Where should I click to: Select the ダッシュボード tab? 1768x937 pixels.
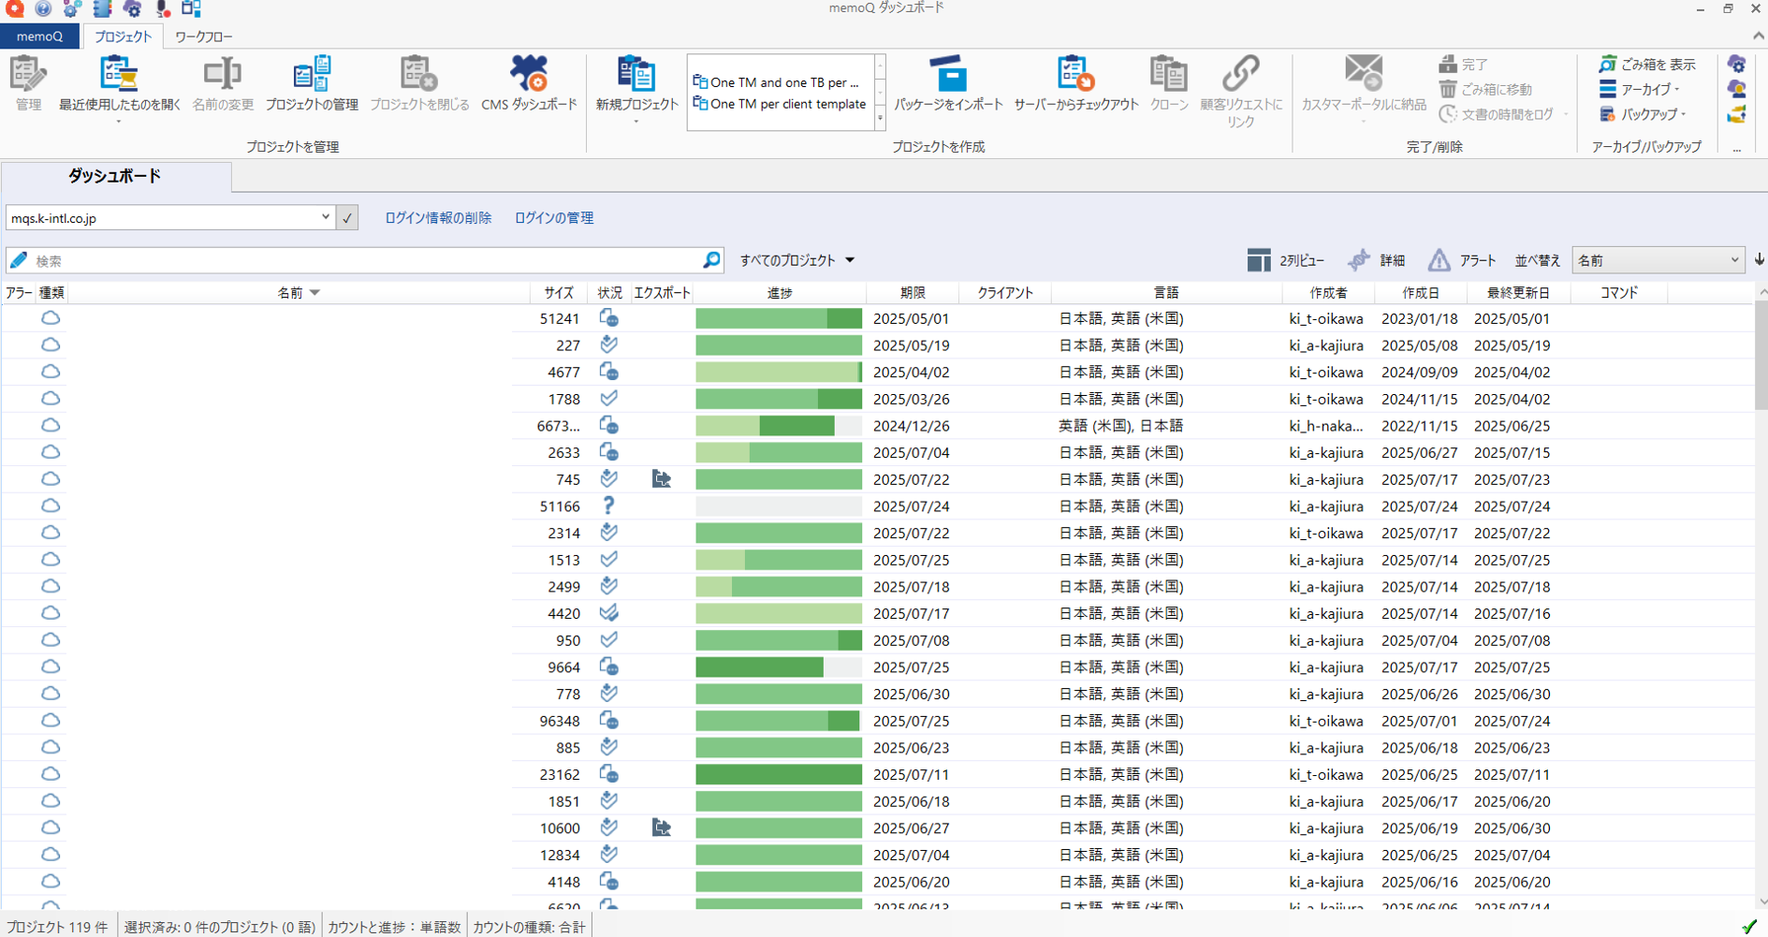tap(115, 176)
